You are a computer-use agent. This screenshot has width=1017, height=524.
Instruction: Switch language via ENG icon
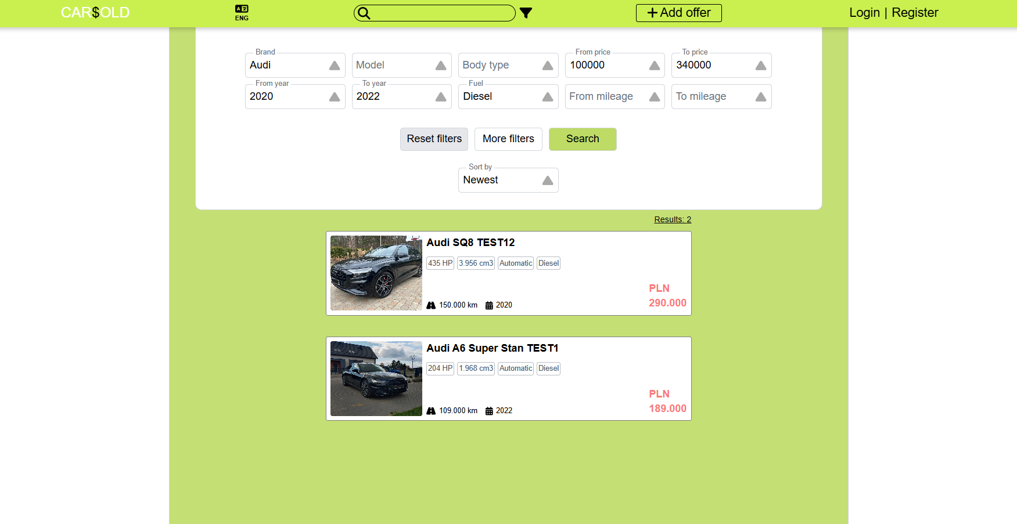[242, 13]
